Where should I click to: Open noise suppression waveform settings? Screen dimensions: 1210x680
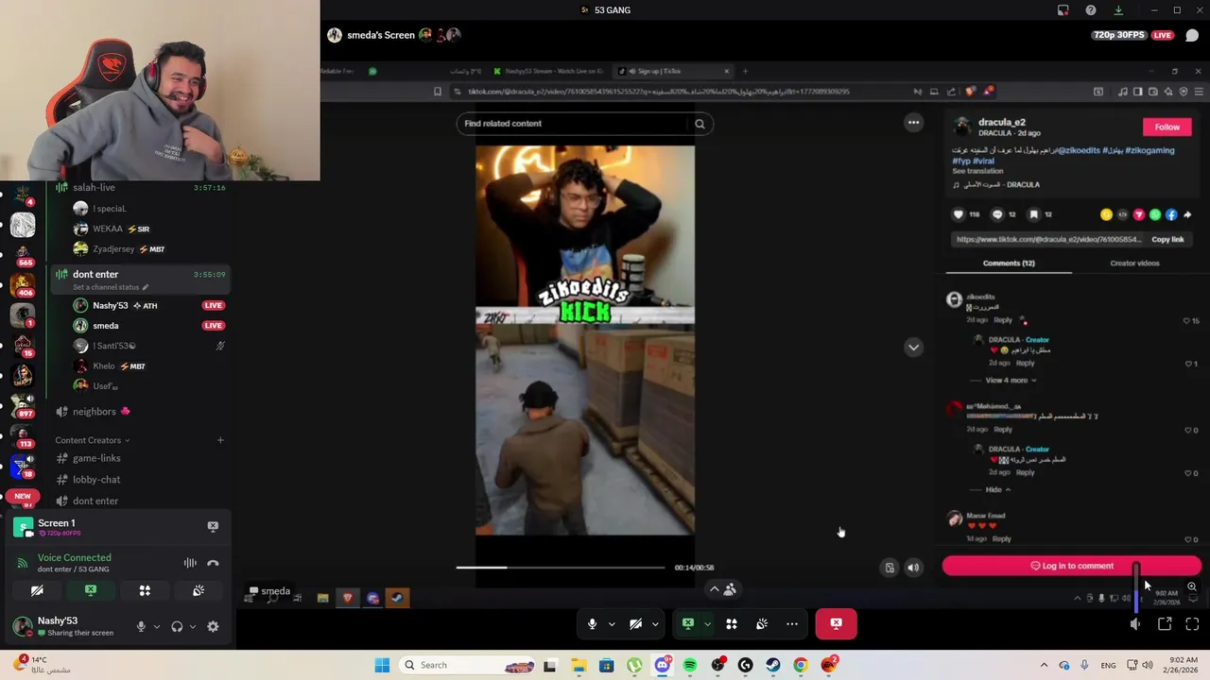click(190, 563)
